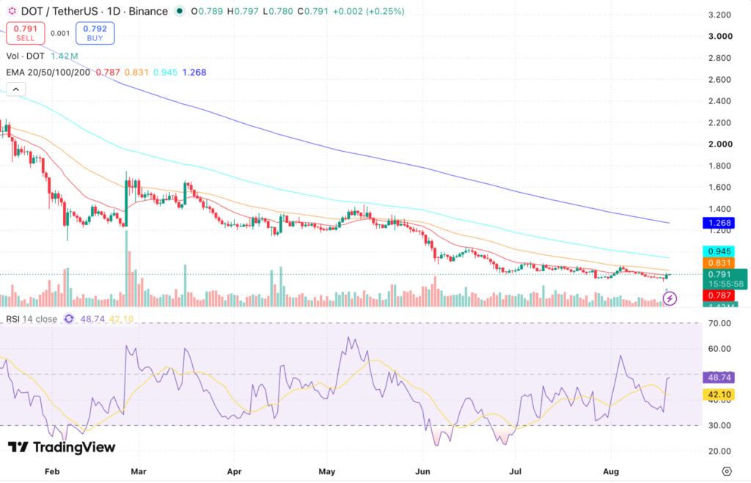
Task: Click the orange 0.831 EMA price tag
Action: [x=719, y=263]
